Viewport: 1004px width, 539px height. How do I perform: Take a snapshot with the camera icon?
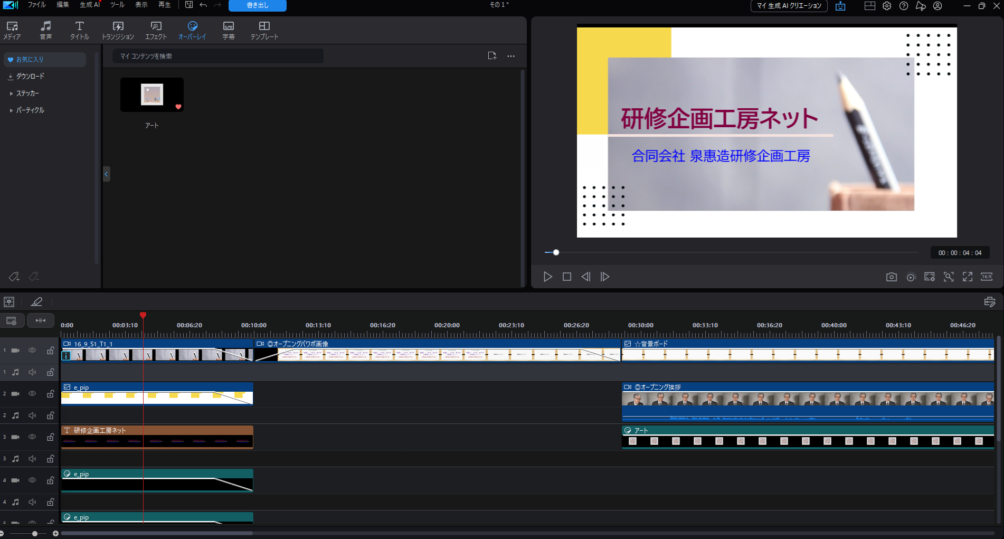[x=891, y=277]
